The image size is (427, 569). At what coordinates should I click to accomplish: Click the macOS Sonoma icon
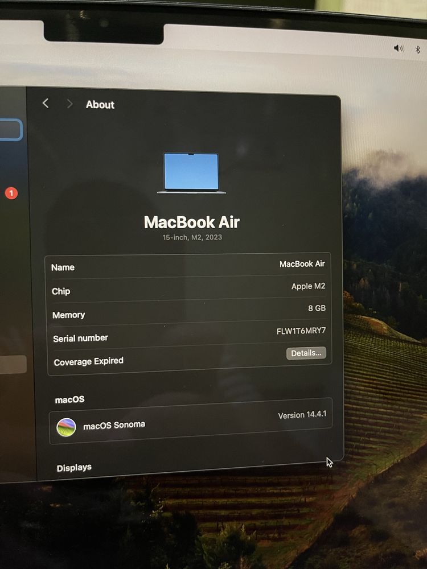point(66,427)
